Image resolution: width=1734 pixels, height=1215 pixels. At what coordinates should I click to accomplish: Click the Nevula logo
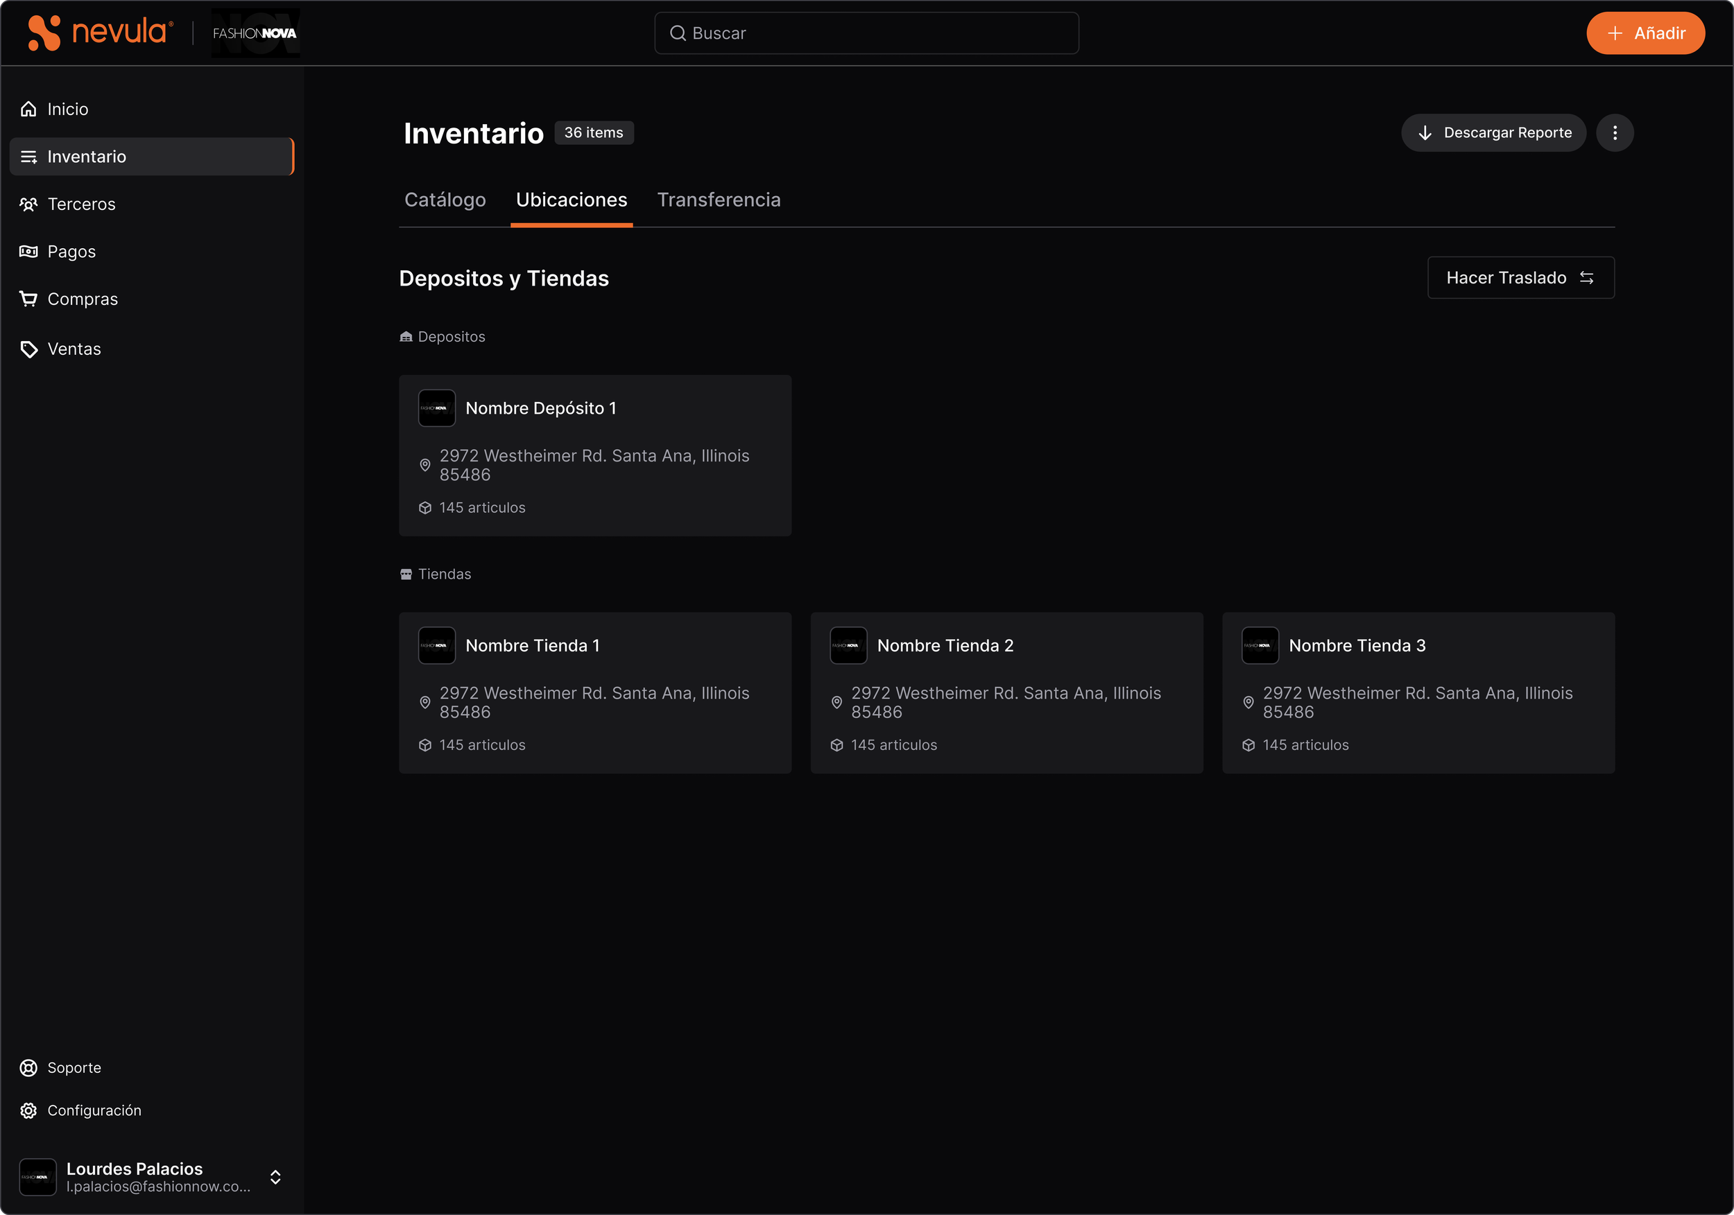click(x=101, y=33)
